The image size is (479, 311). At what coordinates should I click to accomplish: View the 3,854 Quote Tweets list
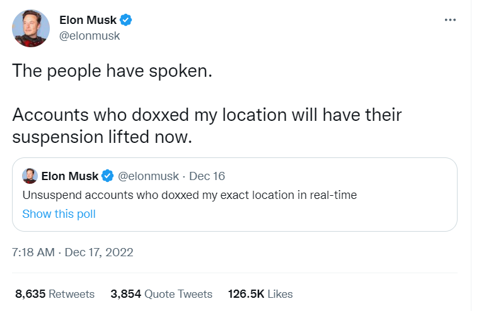pos(161,294)
